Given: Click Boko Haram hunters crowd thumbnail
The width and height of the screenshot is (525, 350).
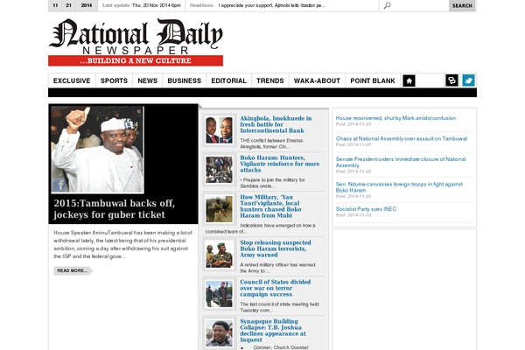Looking at the screenshot, I should pos(219,170).
